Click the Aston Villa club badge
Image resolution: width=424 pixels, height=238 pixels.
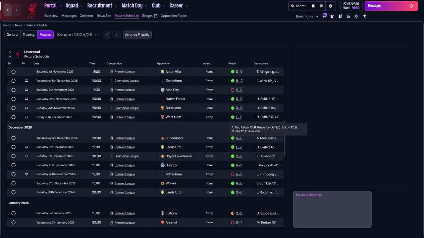(162, 72)
